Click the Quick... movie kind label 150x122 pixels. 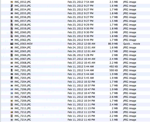coord(131,44)
